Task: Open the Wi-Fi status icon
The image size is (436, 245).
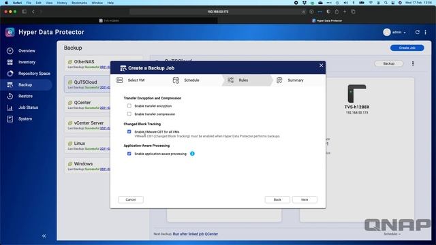Action: click(x=371, y=3)
